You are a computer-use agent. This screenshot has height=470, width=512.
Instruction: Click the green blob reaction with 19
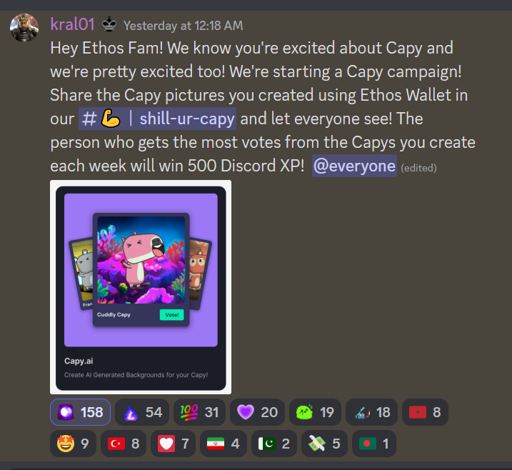tap(315, 412)
